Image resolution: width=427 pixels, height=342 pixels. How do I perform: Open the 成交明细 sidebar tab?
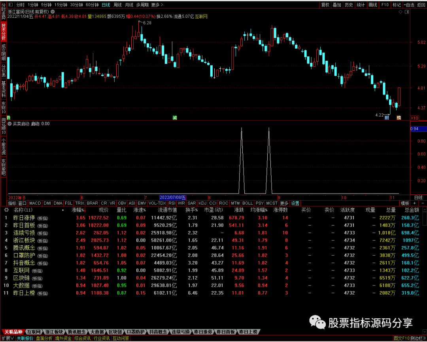click(x=4, y=52)
